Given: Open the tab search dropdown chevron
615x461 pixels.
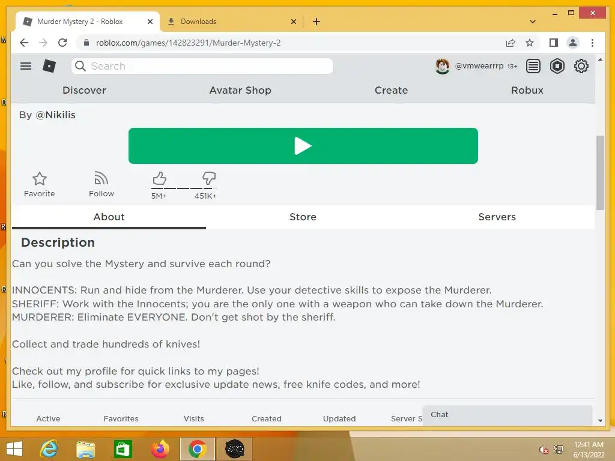Looking at the screenshot, I should point(533,22).
